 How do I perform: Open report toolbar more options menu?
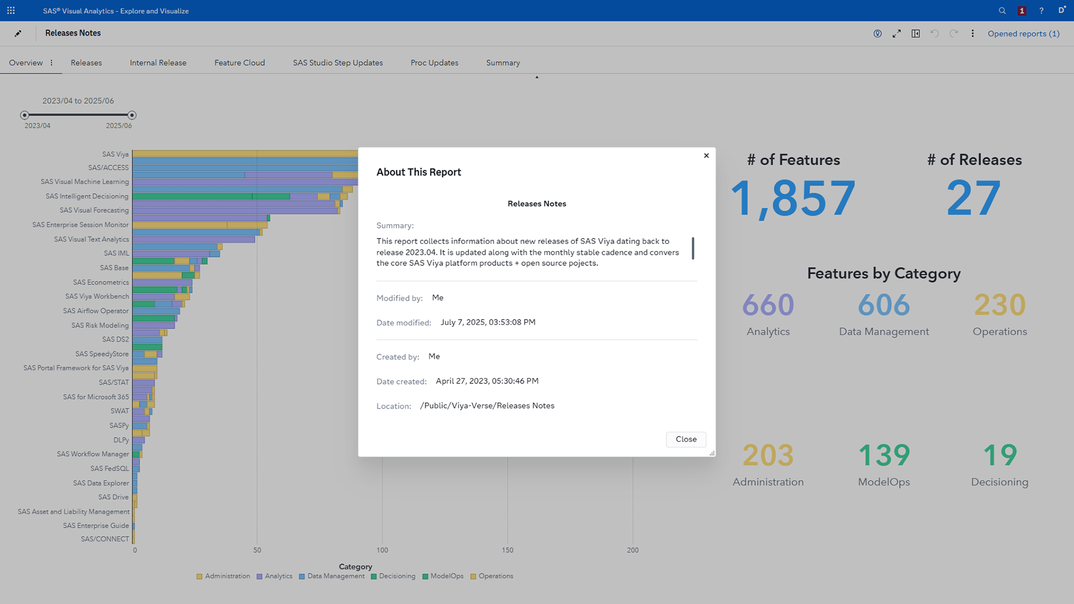(x=973, y=34)
